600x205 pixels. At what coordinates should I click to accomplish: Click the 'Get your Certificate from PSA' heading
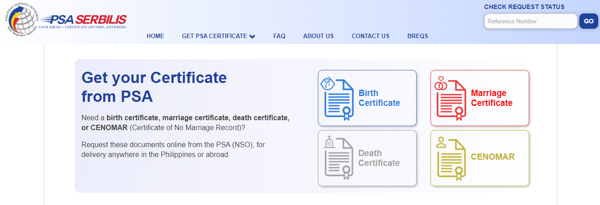pyautogui.click(x=154, y=87)
